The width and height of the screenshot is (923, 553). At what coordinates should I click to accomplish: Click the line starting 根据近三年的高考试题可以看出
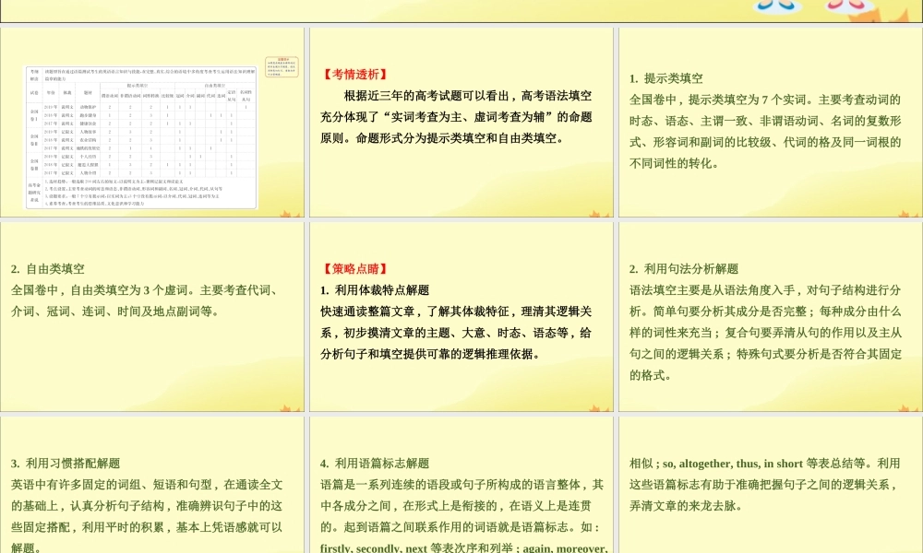coord(468,96)
